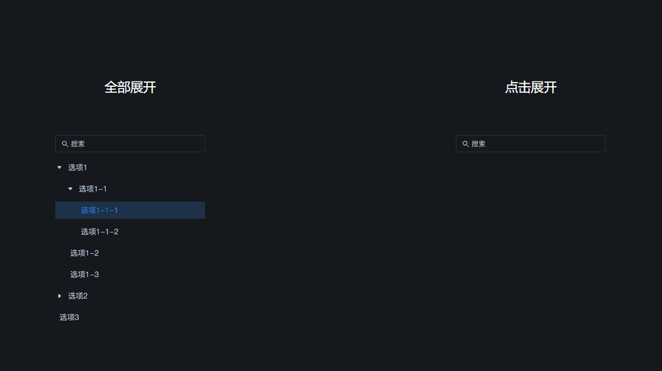Deselect 选项1-1-1 by clicking its row
This screenshot has height=371, width=662.
[x=99, y=210]
